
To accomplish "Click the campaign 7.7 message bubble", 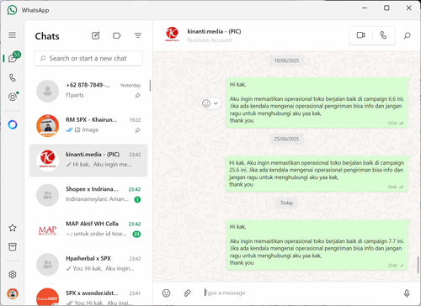I will (317, 245).
